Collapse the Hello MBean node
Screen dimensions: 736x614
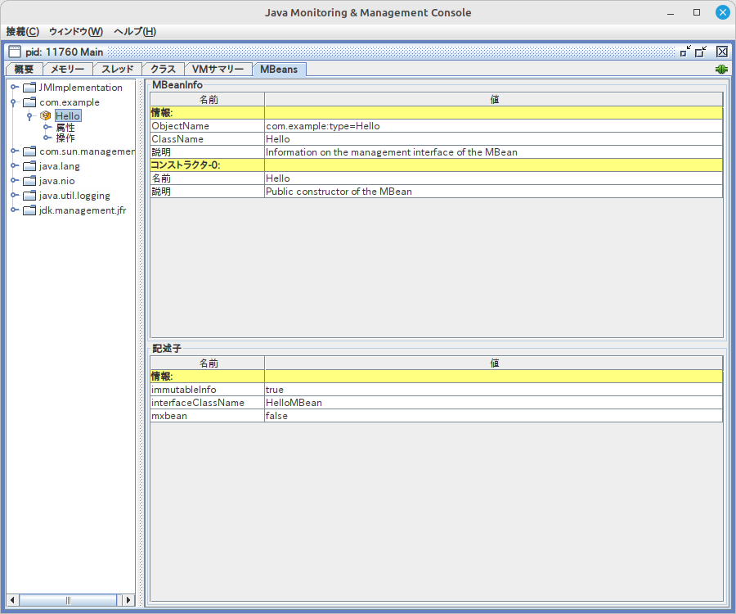[29, 116]
